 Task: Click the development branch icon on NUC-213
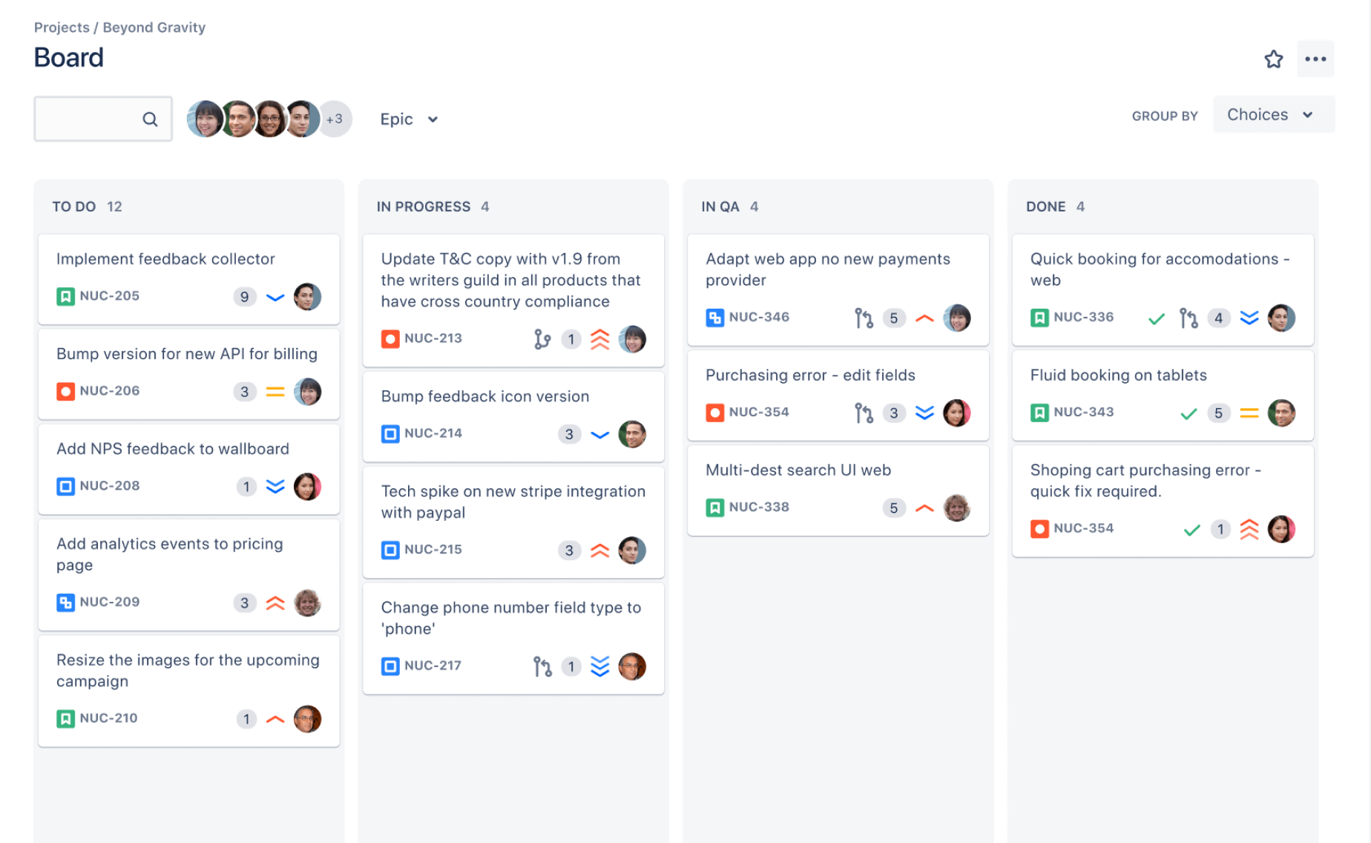[x=542, y=338]
